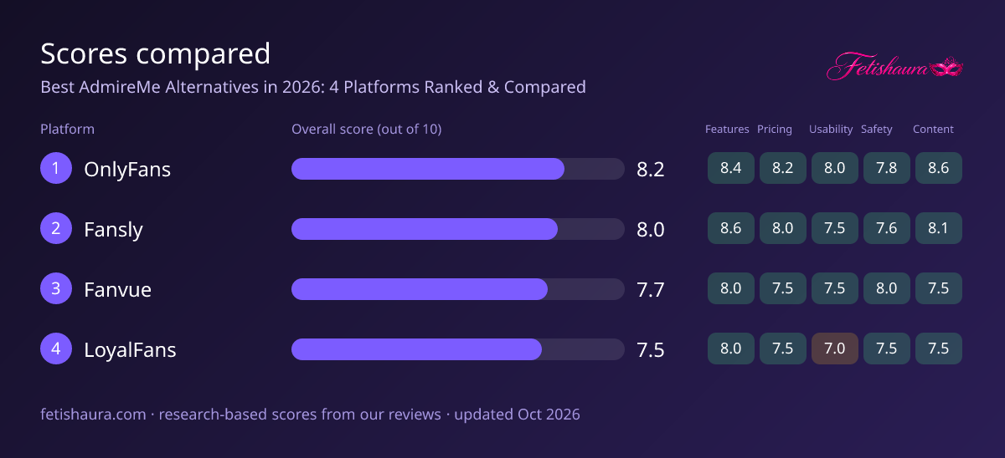Click the Fetishaura logo
The height and width of the screenshot is (458, 1005).
(895, 67)
